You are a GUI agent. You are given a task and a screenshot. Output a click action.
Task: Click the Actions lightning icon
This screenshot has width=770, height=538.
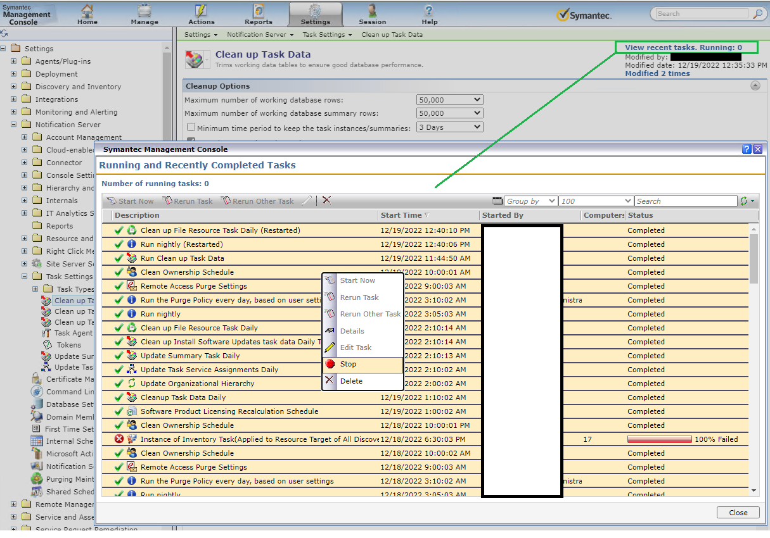pos(201,11)
